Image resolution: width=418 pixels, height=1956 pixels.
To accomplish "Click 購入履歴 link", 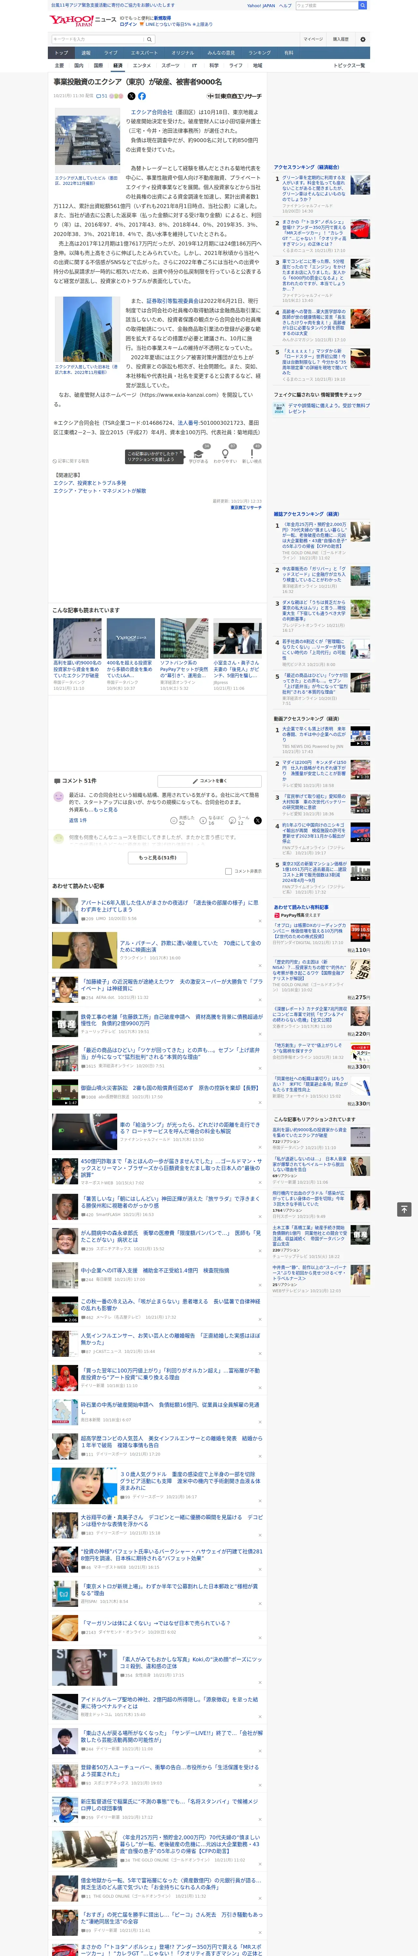I will (x=341, y=39).
